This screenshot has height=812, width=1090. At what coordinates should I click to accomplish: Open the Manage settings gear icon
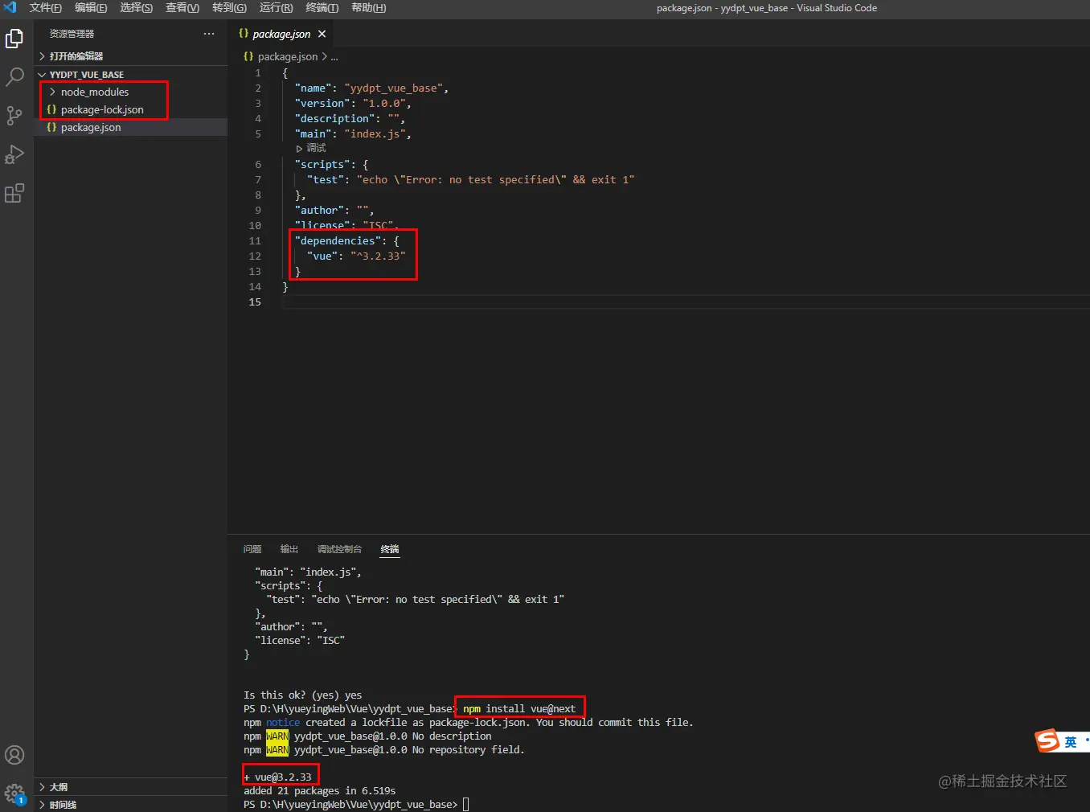point(14,794)
